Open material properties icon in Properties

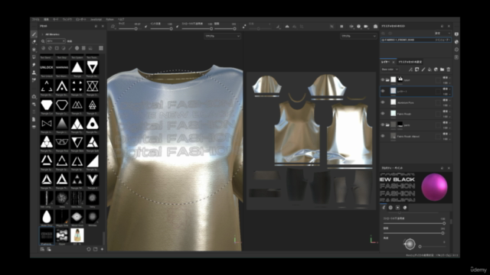point(405,208)
